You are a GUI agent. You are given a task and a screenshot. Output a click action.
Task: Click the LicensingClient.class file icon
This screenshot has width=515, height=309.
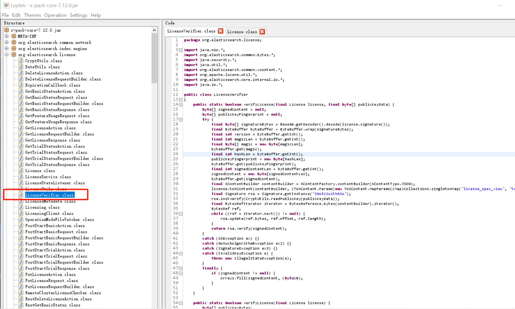pos(21,213)
